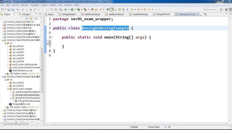Maximize the Project explorer panel

click(40, 14)
